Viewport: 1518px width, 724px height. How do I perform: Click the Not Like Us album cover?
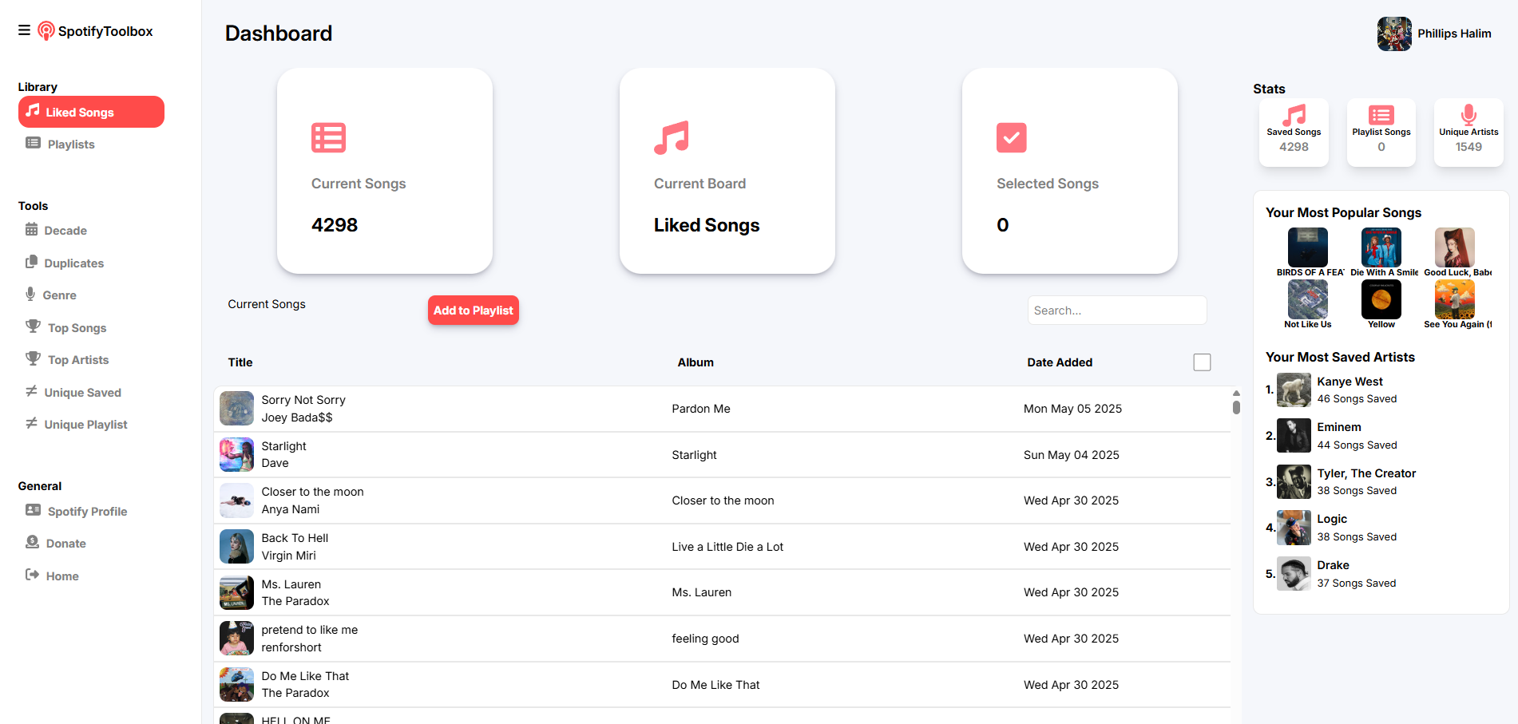pos(1307,300)
